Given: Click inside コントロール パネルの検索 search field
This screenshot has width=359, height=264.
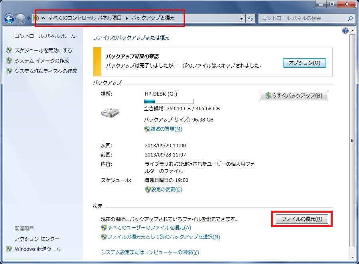Looking at the screenshot, I should tap(302, 18).
